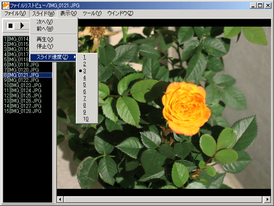Choose 前へ from the slide menu
Image resolution: width=274 pixels, height=206 pixels.
tap(45, 29)
